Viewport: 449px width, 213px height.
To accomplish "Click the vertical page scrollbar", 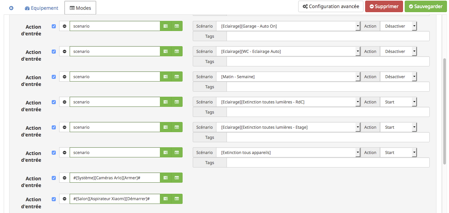I will click(x=445, y=111).
